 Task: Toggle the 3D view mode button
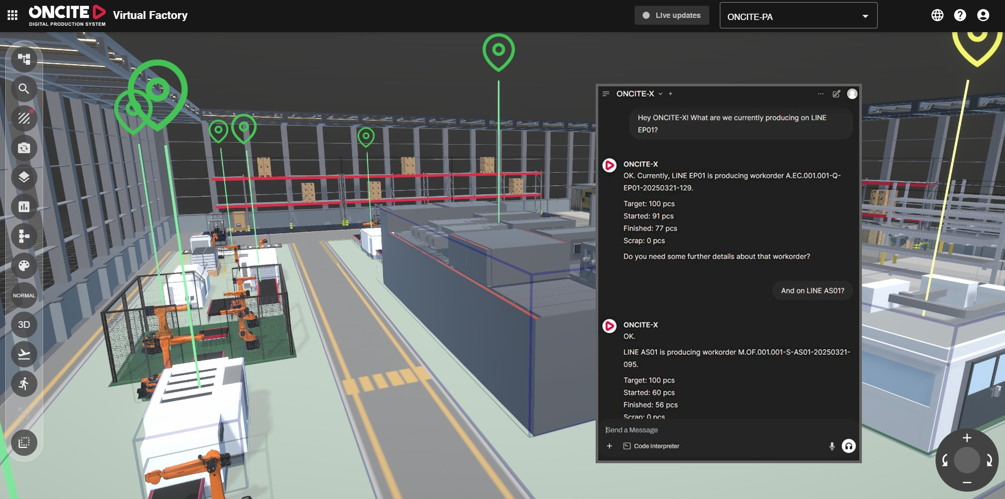tap(24, 325)
